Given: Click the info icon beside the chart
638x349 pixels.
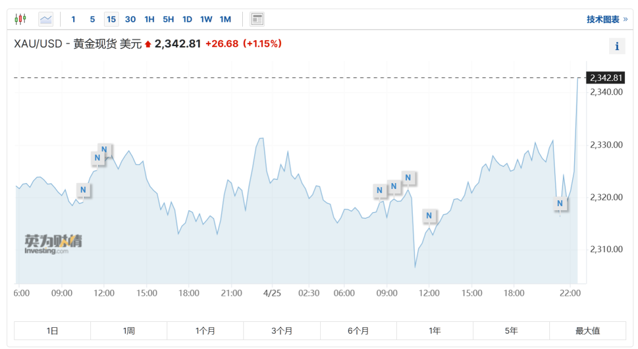Looking at the screenshot, I should pos(617,46).
